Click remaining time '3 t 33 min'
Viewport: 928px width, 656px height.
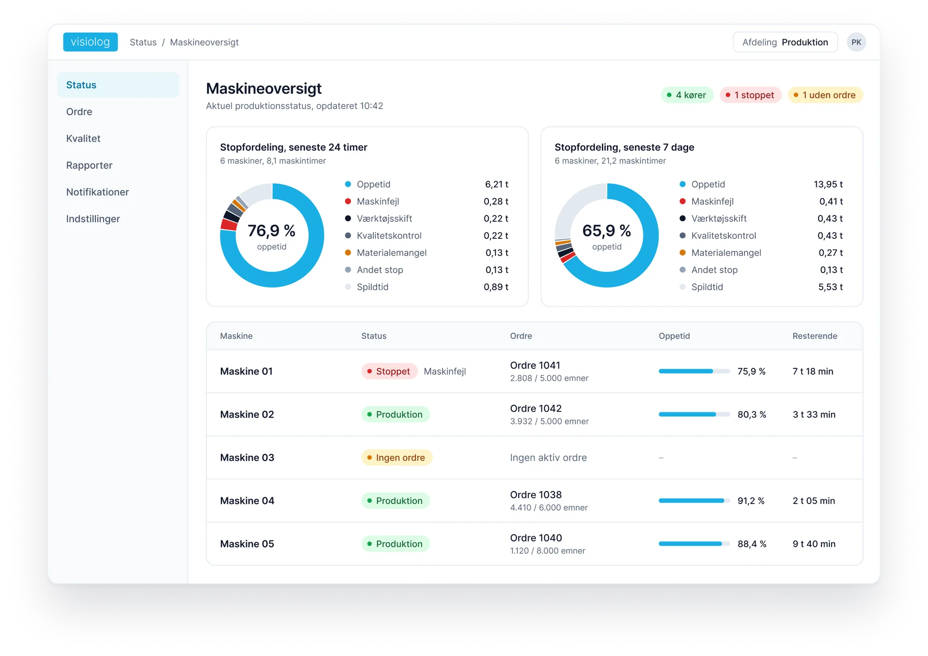[x=814, y=414]
